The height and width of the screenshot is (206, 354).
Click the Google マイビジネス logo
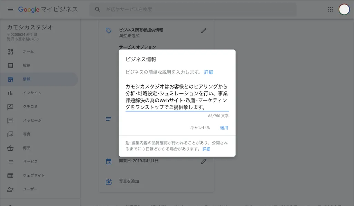[48, 9]
